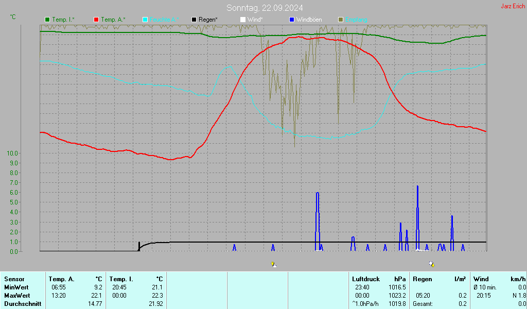
Task: Click the 10.0 value on the y-axis
Action: tap(12, 153)
